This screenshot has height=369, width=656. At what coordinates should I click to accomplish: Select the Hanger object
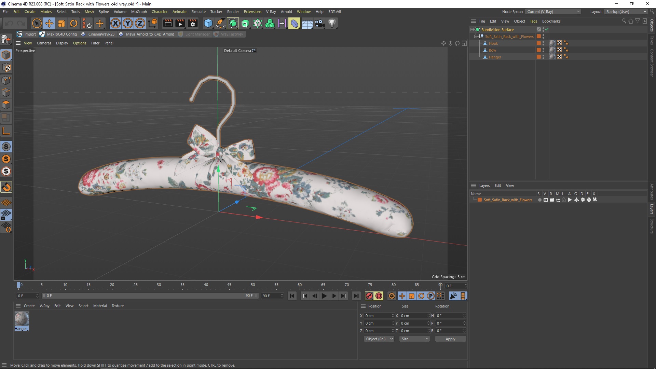[x=495, y=57]
